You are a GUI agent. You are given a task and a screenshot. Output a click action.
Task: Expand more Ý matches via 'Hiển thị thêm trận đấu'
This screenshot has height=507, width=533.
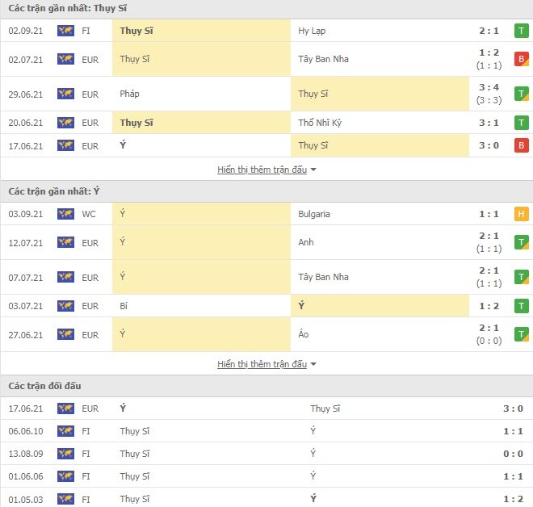tap(262, 364)
